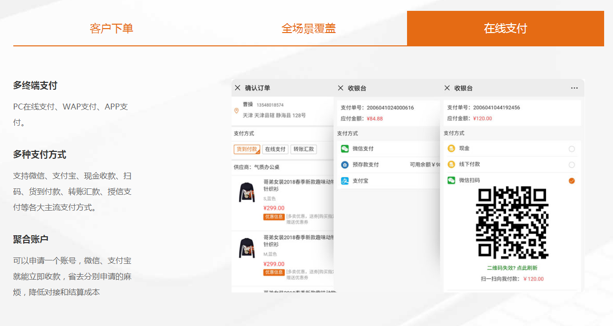
Task: Toggle the checked 微信扫码 radio button
Action: point(572,181)
